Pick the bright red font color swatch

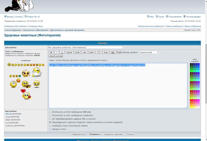191,100
